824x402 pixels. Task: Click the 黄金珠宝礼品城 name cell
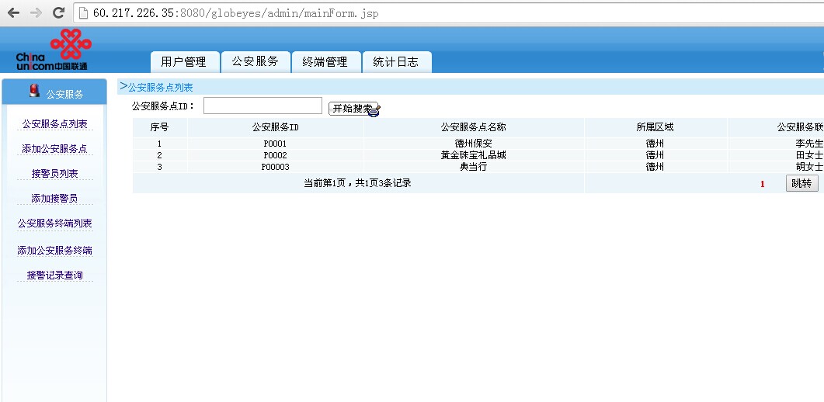click(474, 155)
